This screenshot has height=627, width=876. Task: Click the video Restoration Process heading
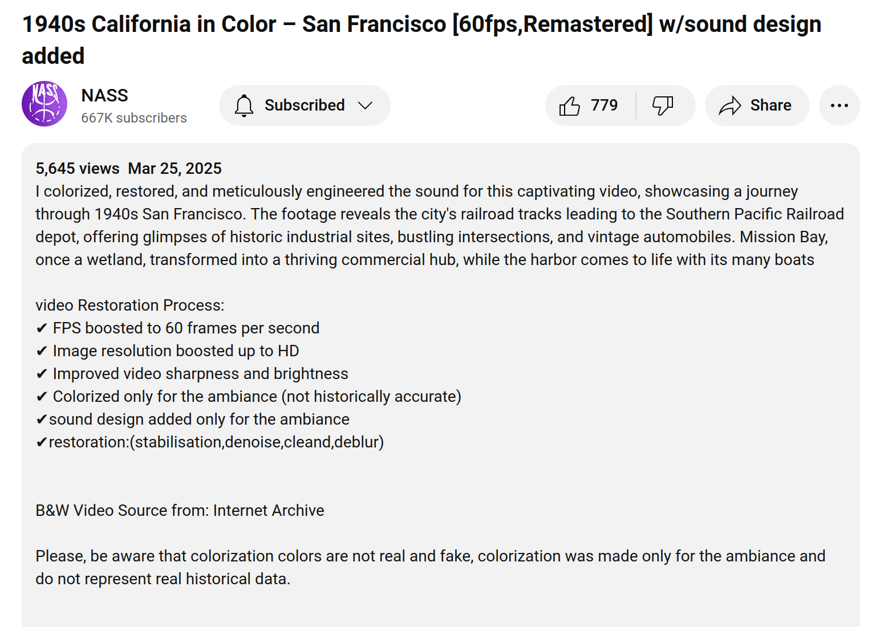130,306
